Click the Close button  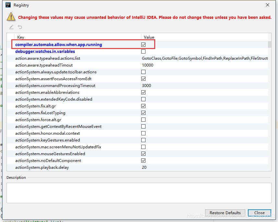coord(260,213)
